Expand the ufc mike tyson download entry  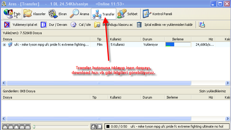(4, 45)
